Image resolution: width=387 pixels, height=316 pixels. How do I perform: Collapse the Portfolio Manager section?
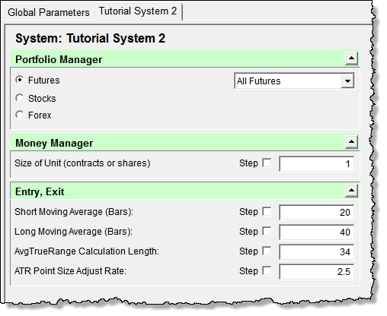click(x=351, y=58)
